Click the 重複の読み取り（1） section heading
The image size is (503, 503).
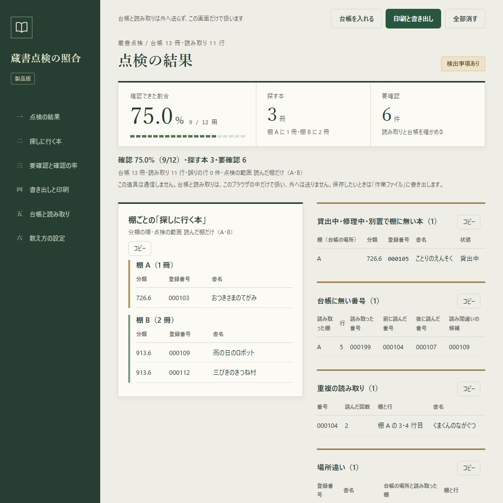(347, 389)
